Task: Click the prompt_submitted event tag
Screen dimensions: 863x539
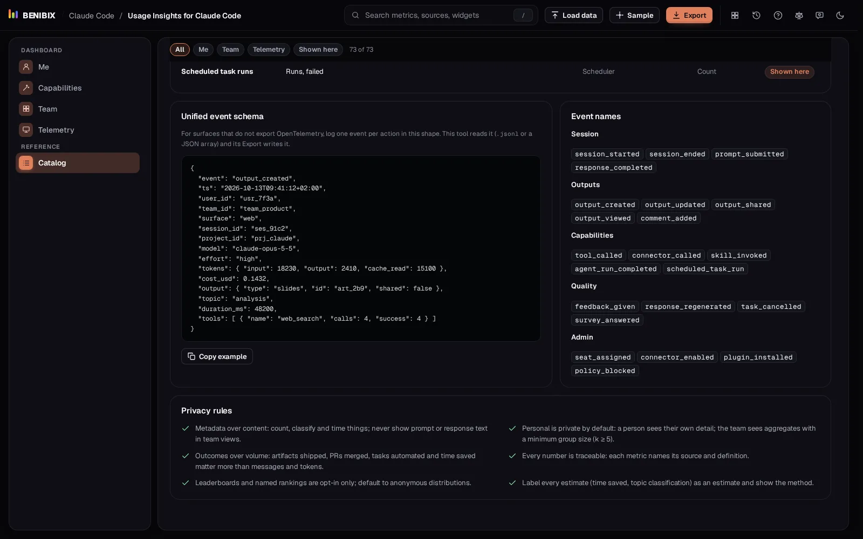Action: coord(750,154)
